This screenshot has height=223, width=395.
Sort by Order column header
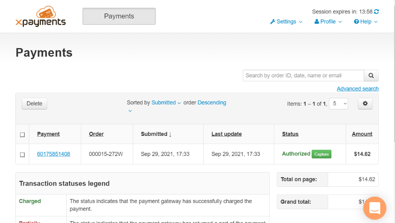[96, 134]
